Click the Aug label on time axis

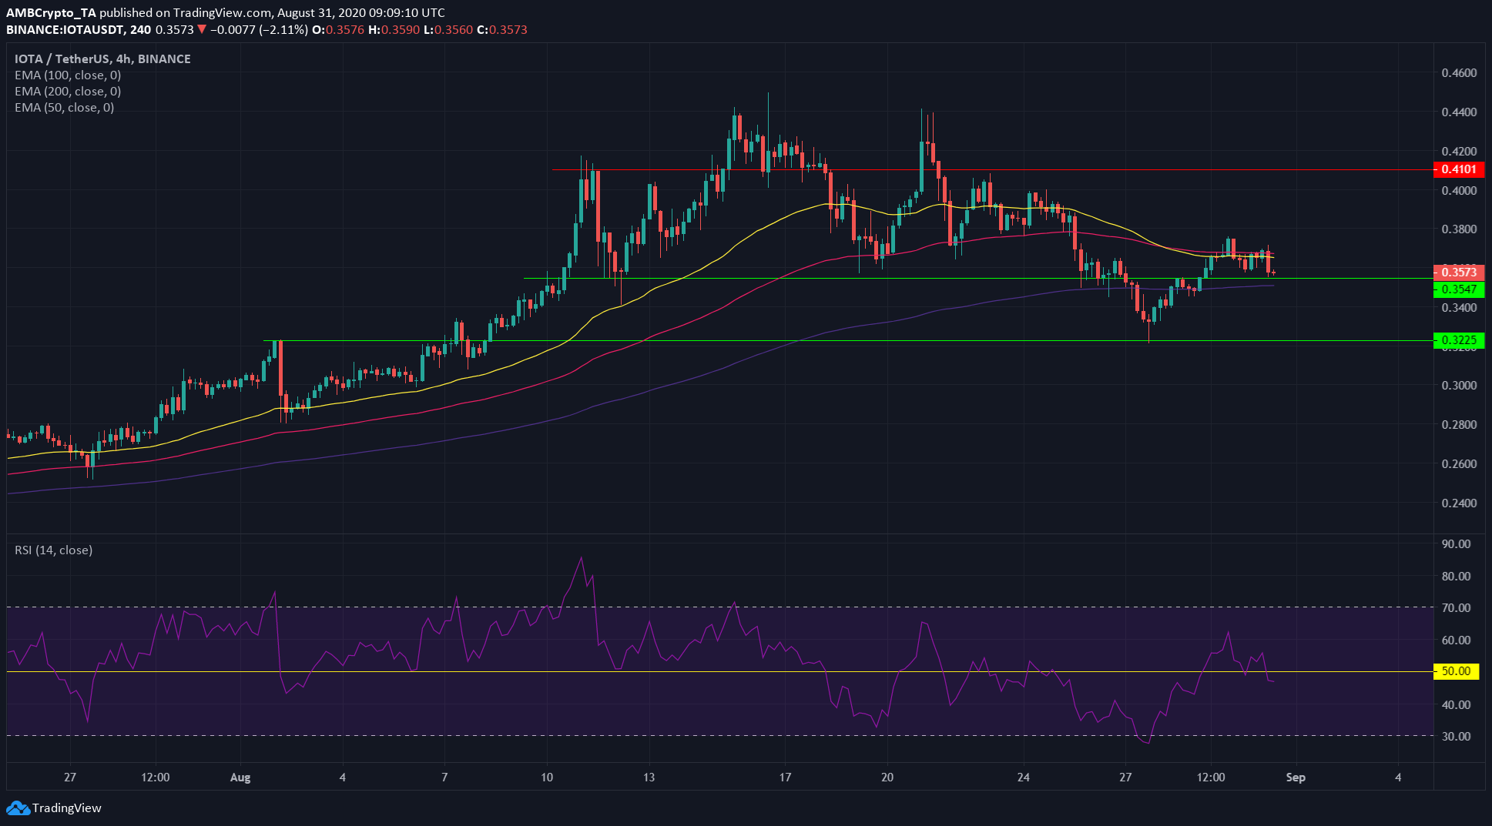point(240,778)
